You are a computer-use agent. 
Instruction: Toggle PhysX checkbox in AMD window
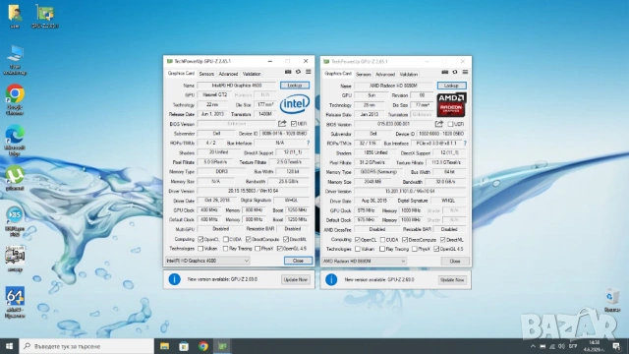[415, 249]
